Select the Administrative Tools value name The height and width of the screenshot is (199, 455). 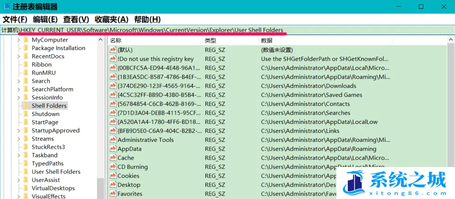coord(146,140)
